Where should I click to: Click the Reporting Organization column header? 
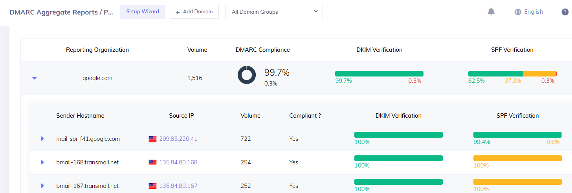tap(97, 50)
